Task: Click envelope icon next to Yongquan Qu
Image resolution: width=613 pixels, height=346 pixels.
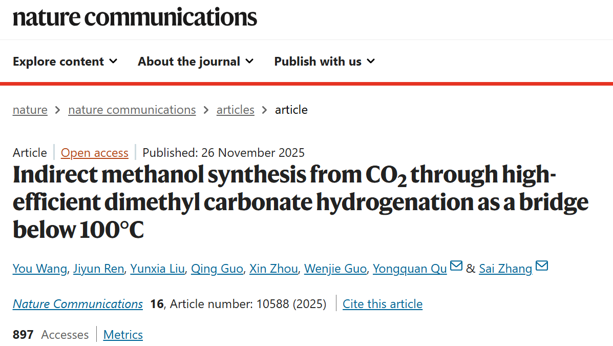Action: click(456, 266)
